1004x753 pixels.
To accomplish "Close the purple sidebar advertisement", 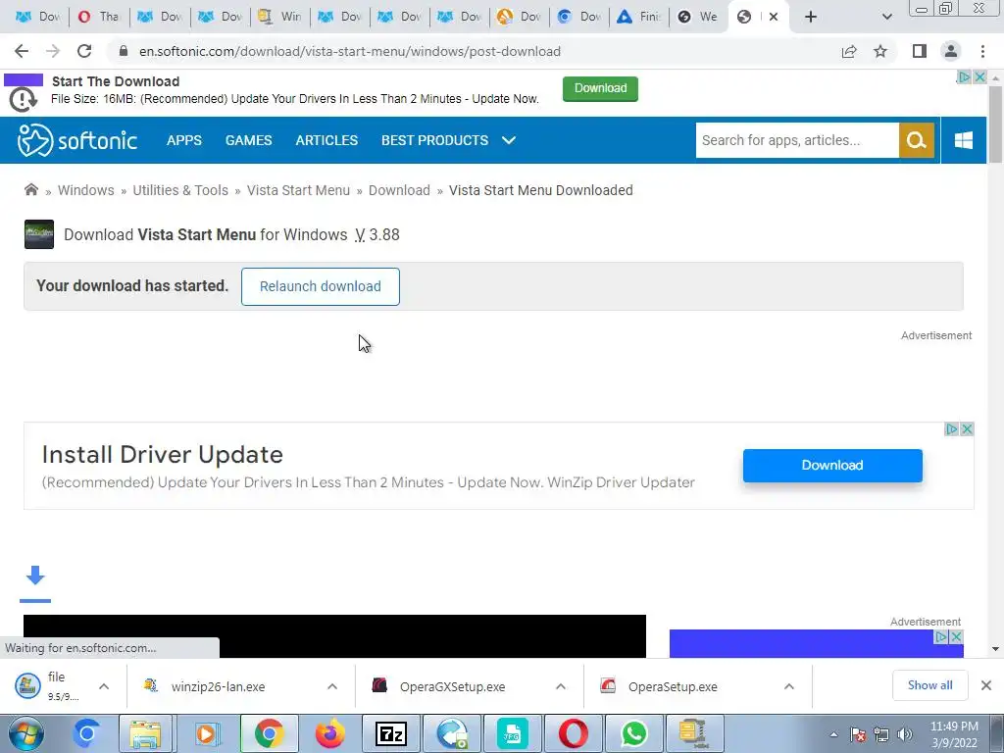I will [956, 636].
